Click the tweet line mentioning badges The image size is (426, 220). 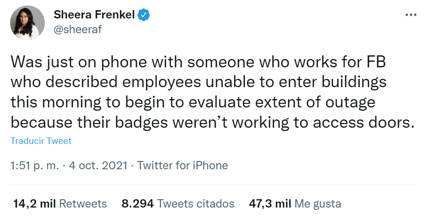point(211,123)
